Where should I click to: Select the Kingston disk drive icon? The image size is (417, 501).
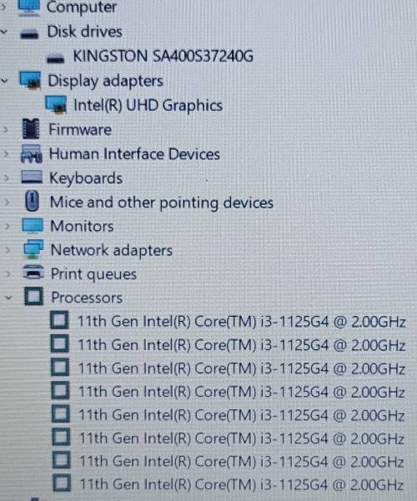point(55,58)
